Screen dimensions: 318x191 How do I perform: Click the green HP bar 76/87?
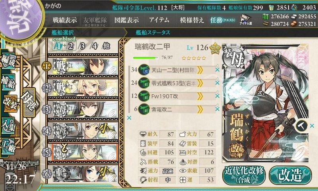[145, 58]
